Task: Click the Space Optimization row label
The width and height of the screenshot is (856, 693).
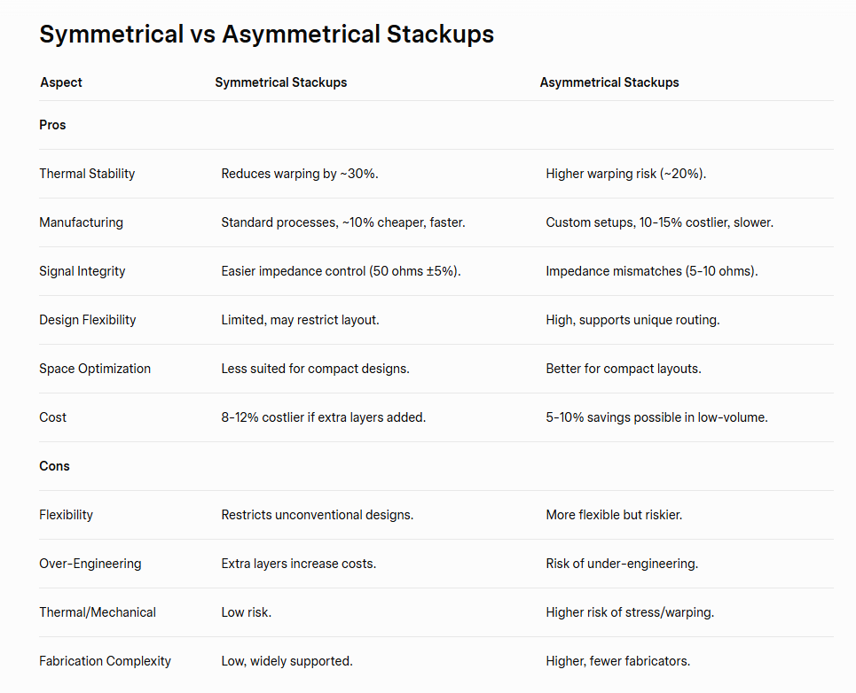Action: (x=95, y=369)
